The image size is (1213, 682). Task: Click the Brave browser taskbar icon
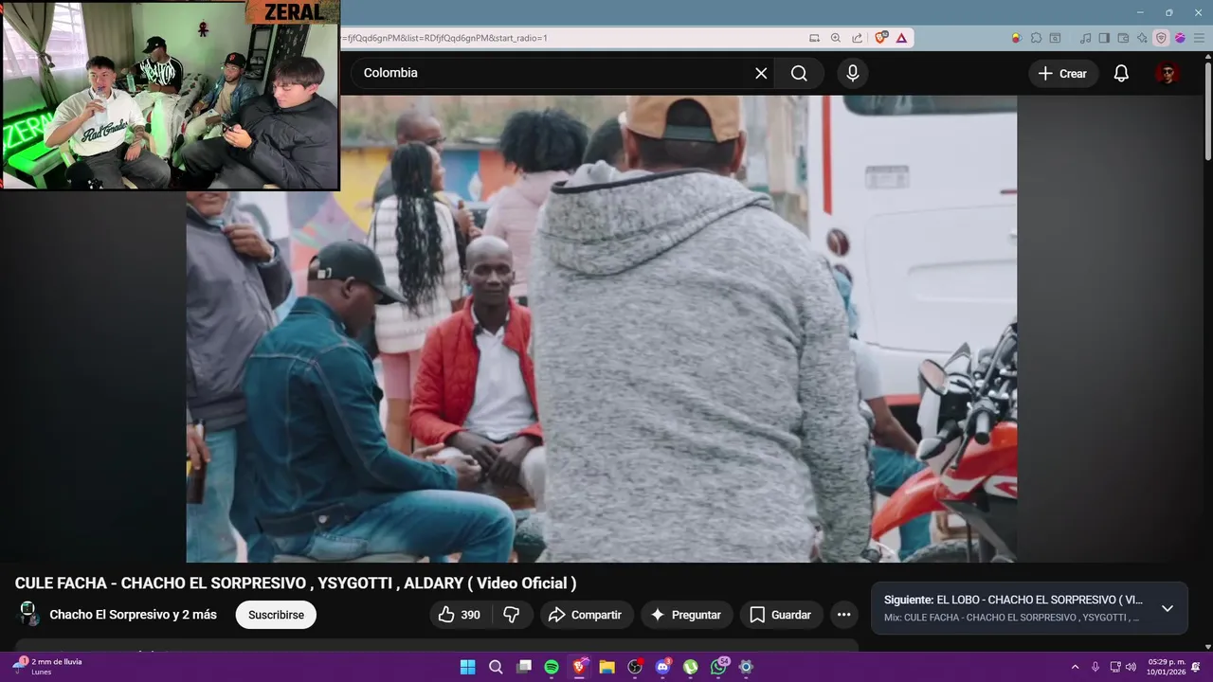579,667
